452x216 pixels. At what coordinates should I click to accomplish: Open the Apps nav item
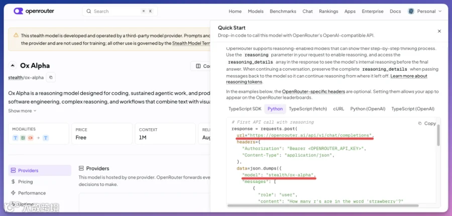coord(350,11)
